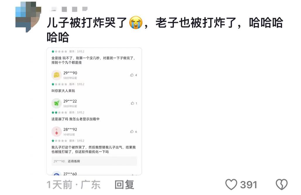Screen dimensions: 301x195
Task: Click the cheese avatar of 29***90
Action: (57, 75)
